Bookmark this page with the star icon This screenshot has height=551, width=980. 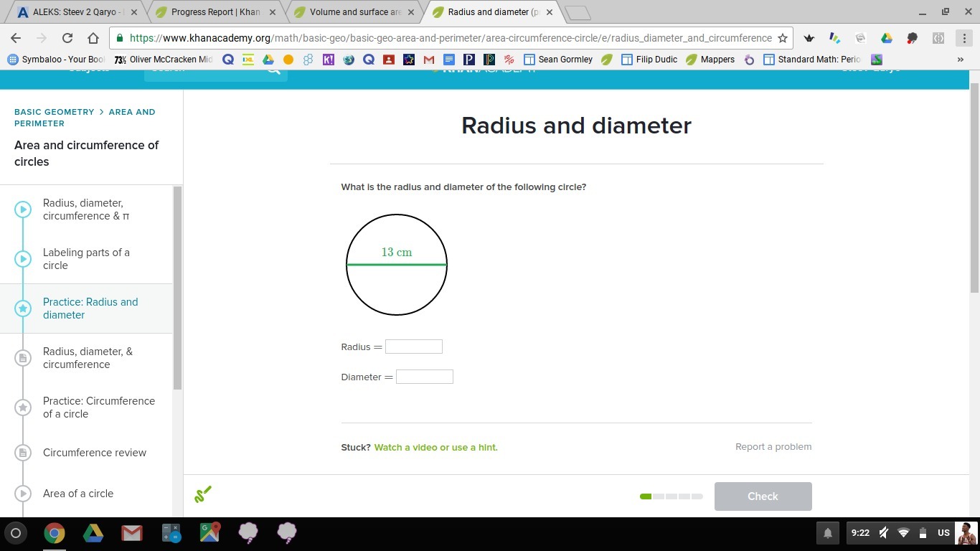tap(783, 38)
